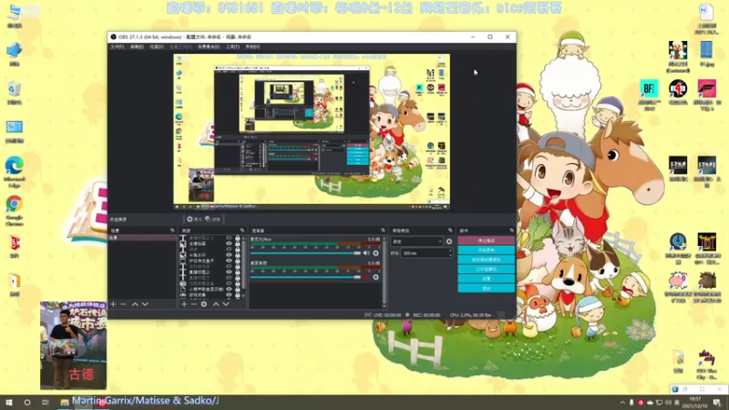
Task: Open 编辑(E) menu in OBS
Action: [x=136, y=47]
